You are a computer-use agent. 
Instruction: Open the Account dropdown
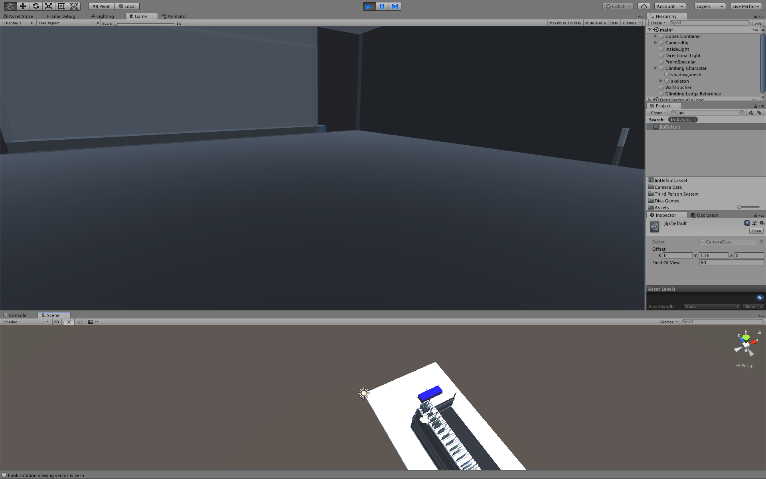coord(670,6)
